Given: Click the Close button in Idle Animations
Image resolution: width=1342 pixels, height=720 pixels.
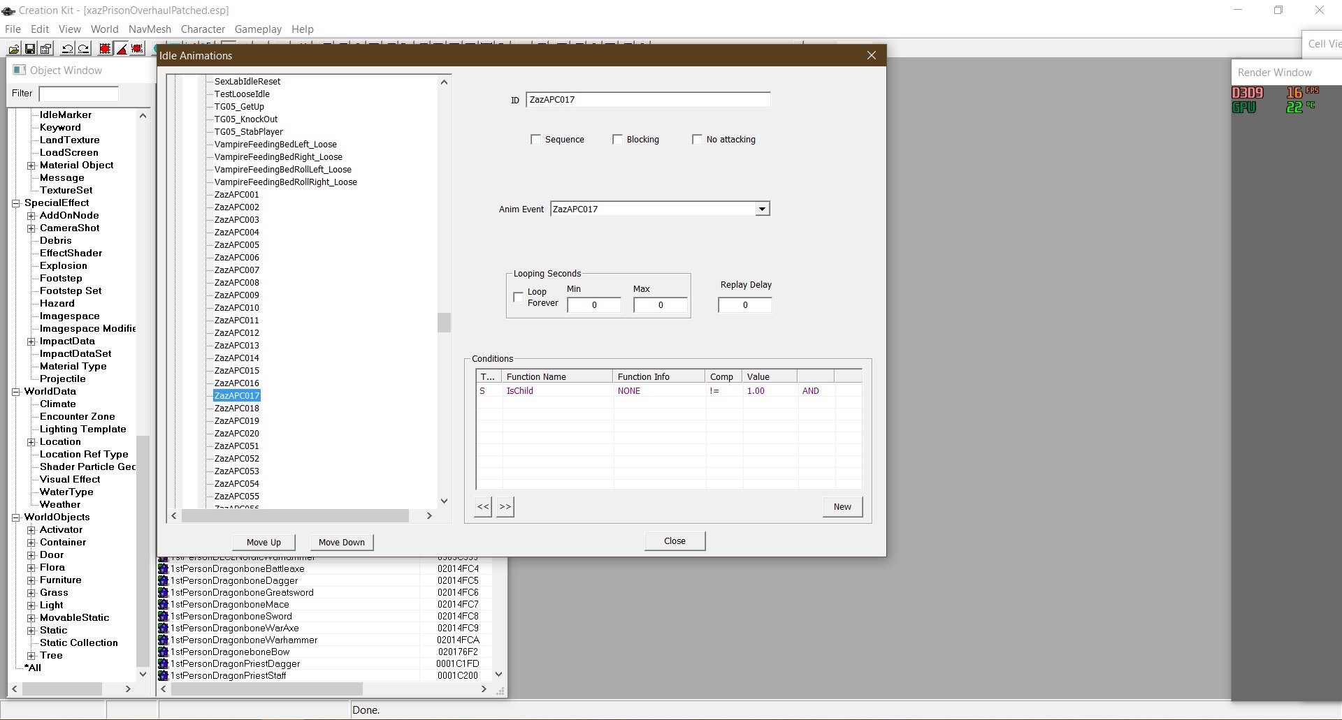Looking at the screenshot, I should pos(674,541).
